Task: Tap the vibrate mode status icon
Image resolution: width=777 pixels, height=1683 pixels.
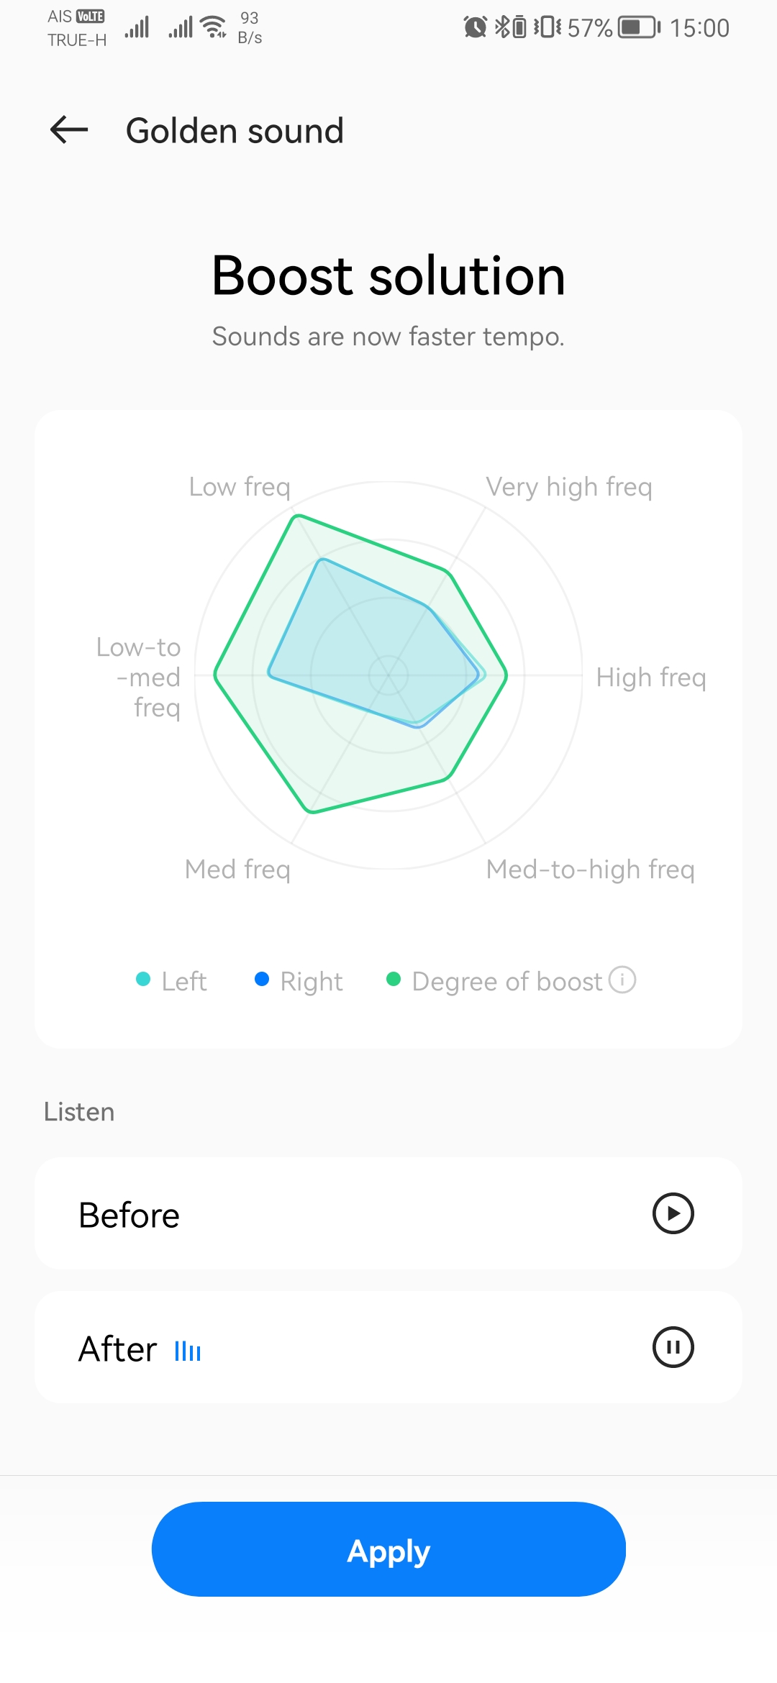Action: click(547, 28)
